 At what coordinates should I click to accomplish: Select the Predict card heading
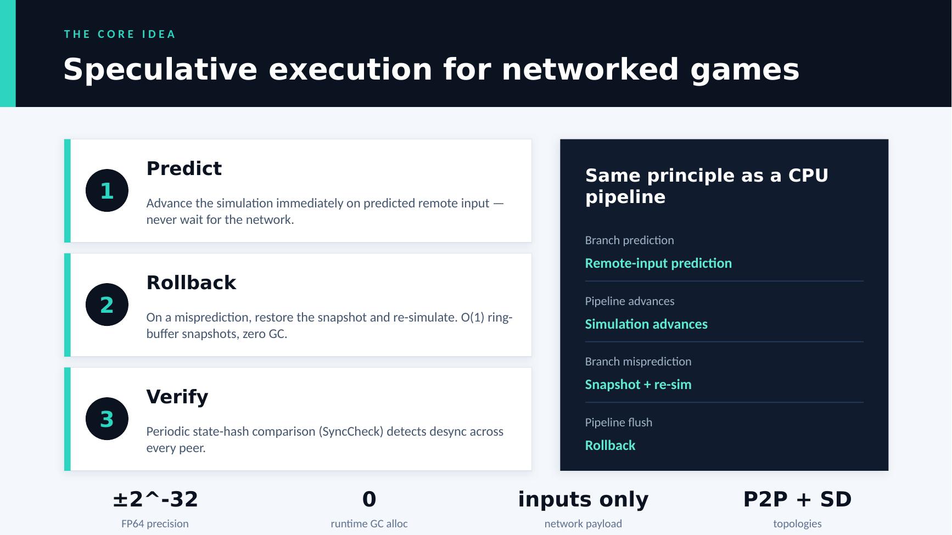(x=184, y=168)
